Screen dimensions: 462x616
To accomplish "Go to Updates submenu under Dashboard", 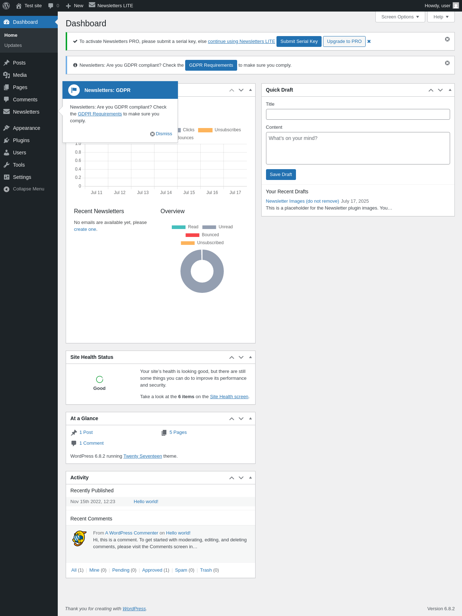I will (x=13, y=45).
